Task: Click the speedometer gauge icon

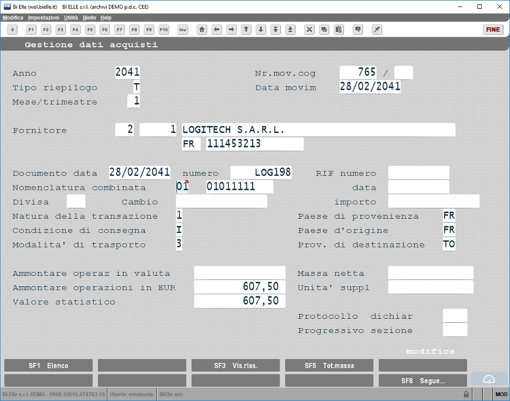Action: point(489,379)
